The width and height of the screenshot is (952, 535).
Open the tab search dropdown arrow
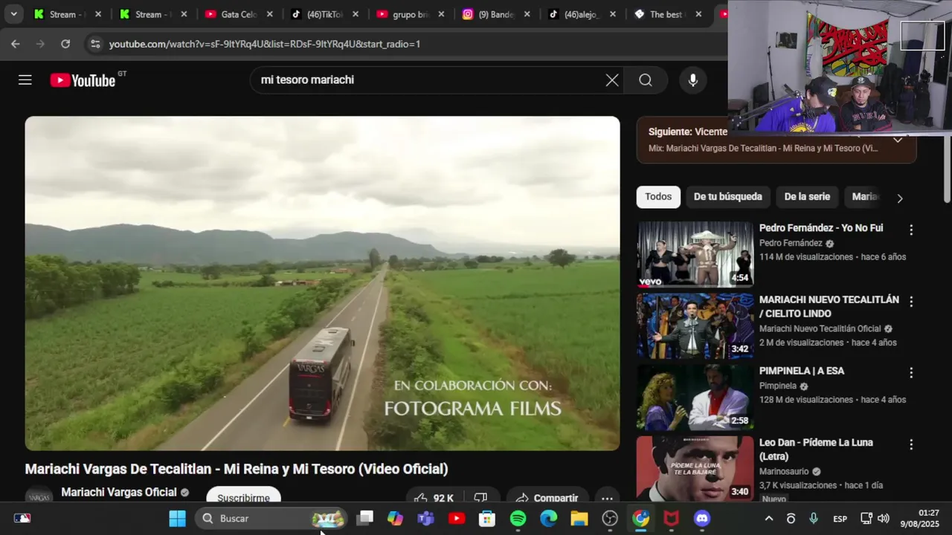pos(13,14)
